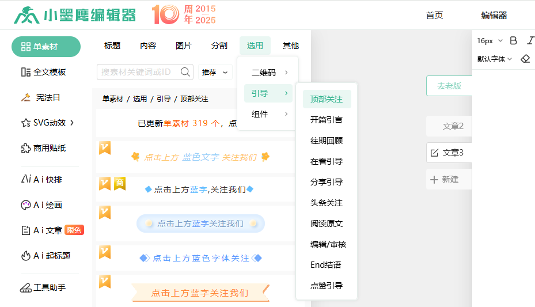Click the search magnifier icon
This screenshot has width=535, height=307.
click(x=185, y=72)
